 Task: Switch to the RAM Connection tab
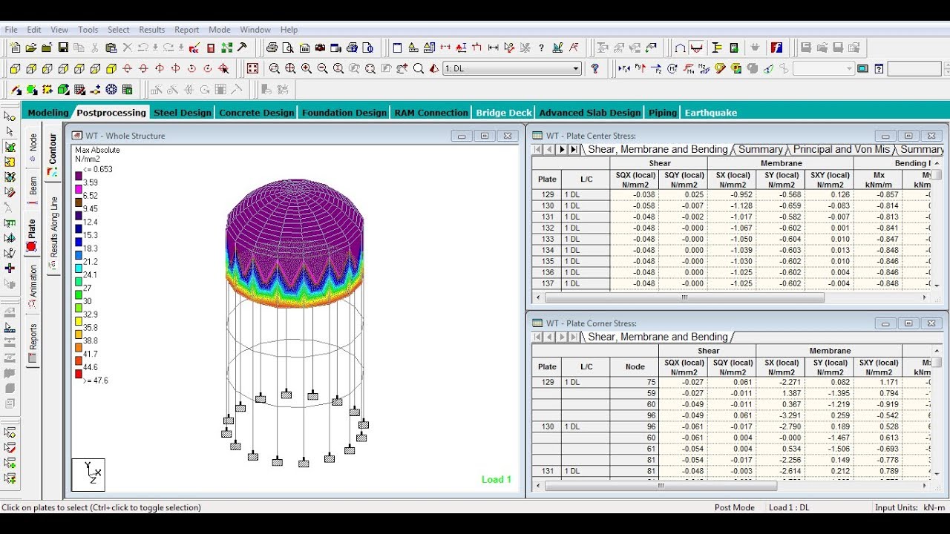point(431,113)
